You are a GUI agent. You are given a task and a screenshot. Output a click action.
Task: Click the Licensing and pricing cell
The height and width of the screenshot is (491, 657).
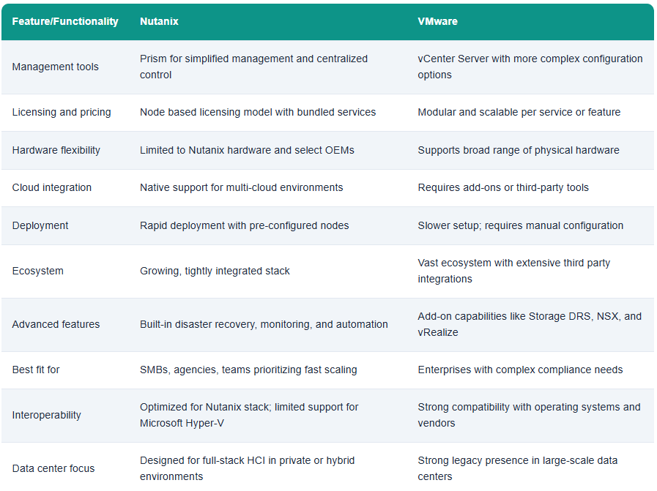(62, 112)
